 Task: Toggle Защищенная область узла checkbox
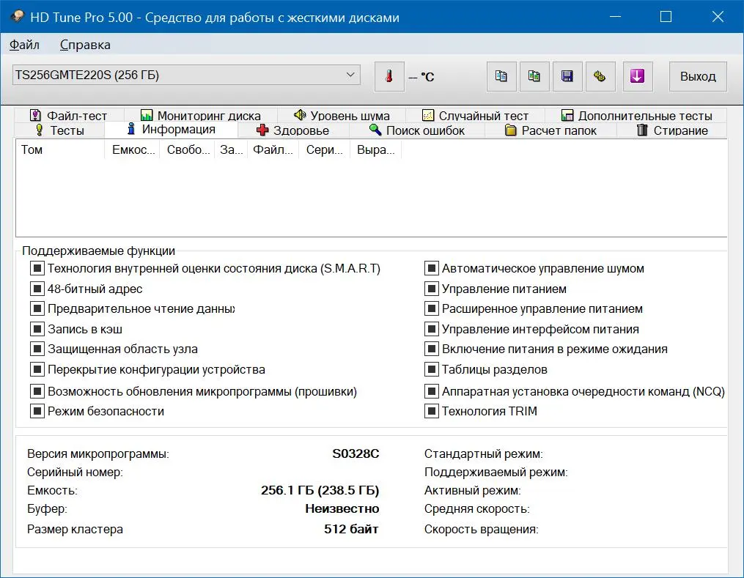pyautogui.click(x=37, y=349)
